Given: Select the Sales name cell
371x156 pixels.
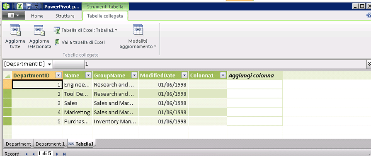Looking at the screenshot, I should [x=78, y=103].
